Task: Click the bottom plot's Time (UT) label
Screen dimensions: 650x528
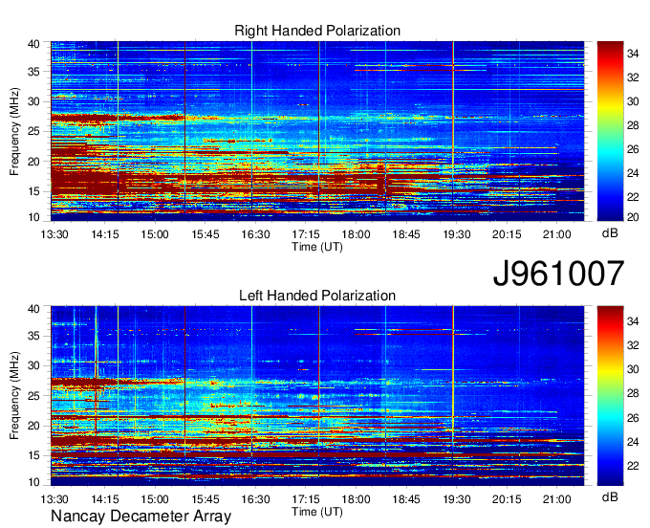Action: click(317, 512)
